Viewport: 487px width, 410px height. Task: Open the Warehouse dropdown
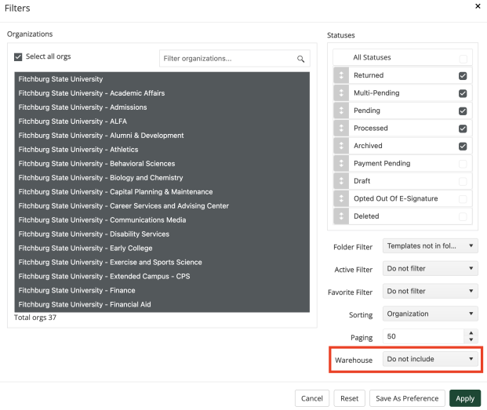coord(431,359)
